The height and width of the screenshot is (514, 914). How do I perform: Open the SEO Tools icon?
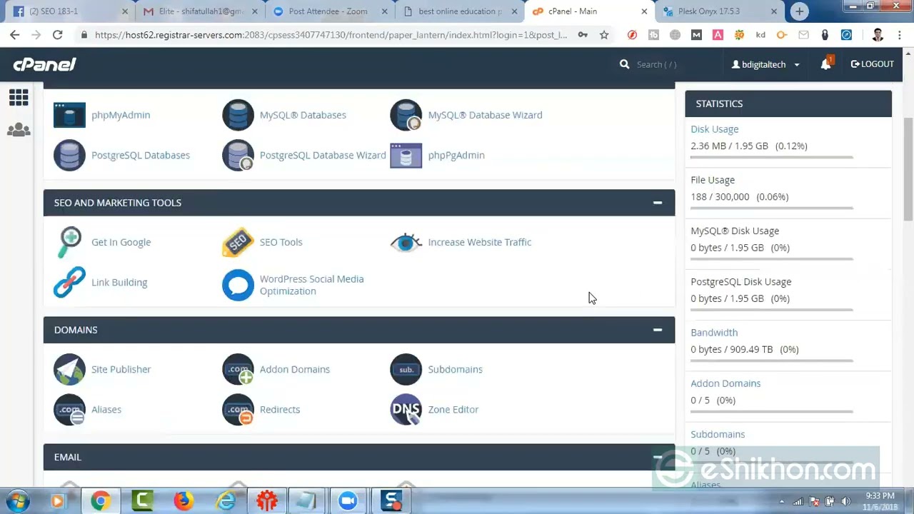238,242
